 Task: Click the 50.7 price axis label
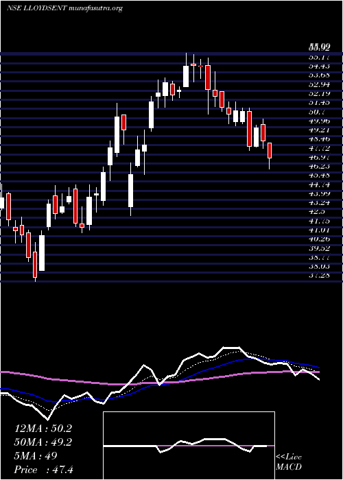click(317, 112)
